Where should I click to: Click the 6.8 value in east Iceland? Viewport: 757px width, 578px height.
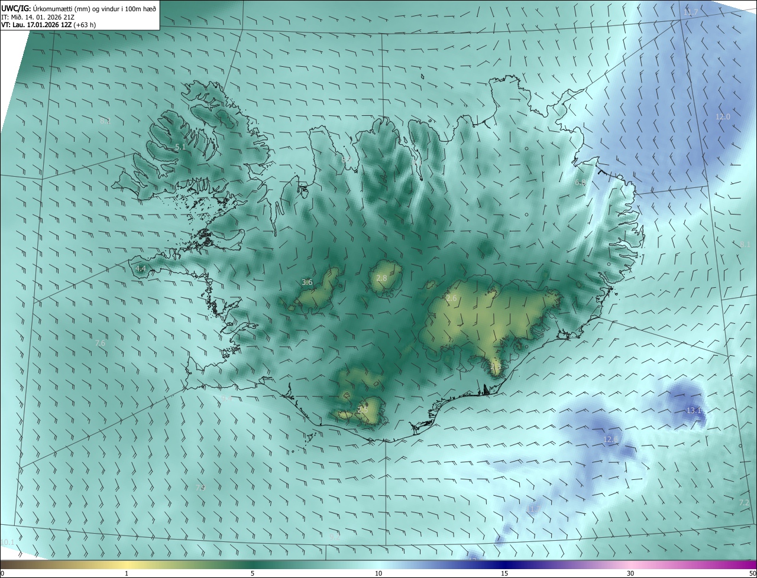(580, 183)
